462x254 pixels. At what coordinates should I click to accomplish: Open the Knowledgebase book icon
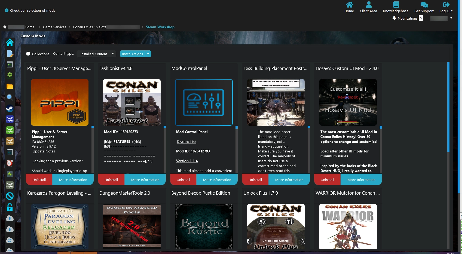point(396,5)
